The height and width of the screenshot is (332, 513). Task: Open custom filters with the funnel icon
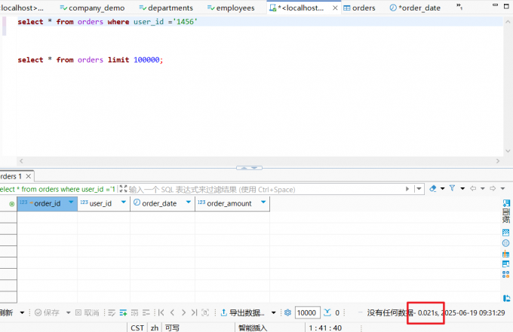[452, 188]
